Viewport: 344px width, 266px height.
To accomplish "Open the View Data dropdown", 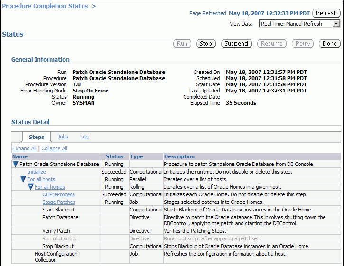I will 336,24.
